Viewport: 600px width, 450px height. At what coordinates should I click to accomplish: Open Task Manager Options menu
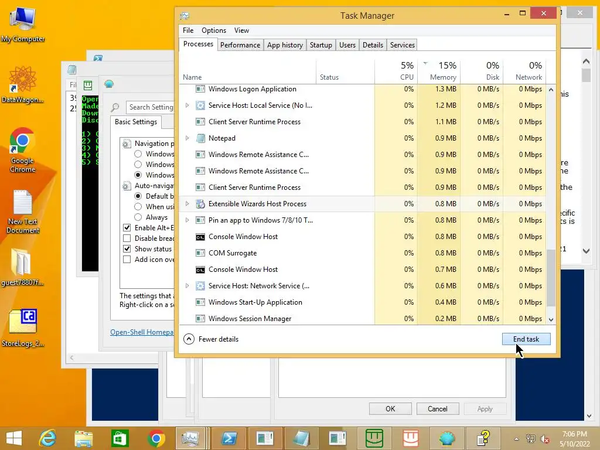click(x=214, y=30)
